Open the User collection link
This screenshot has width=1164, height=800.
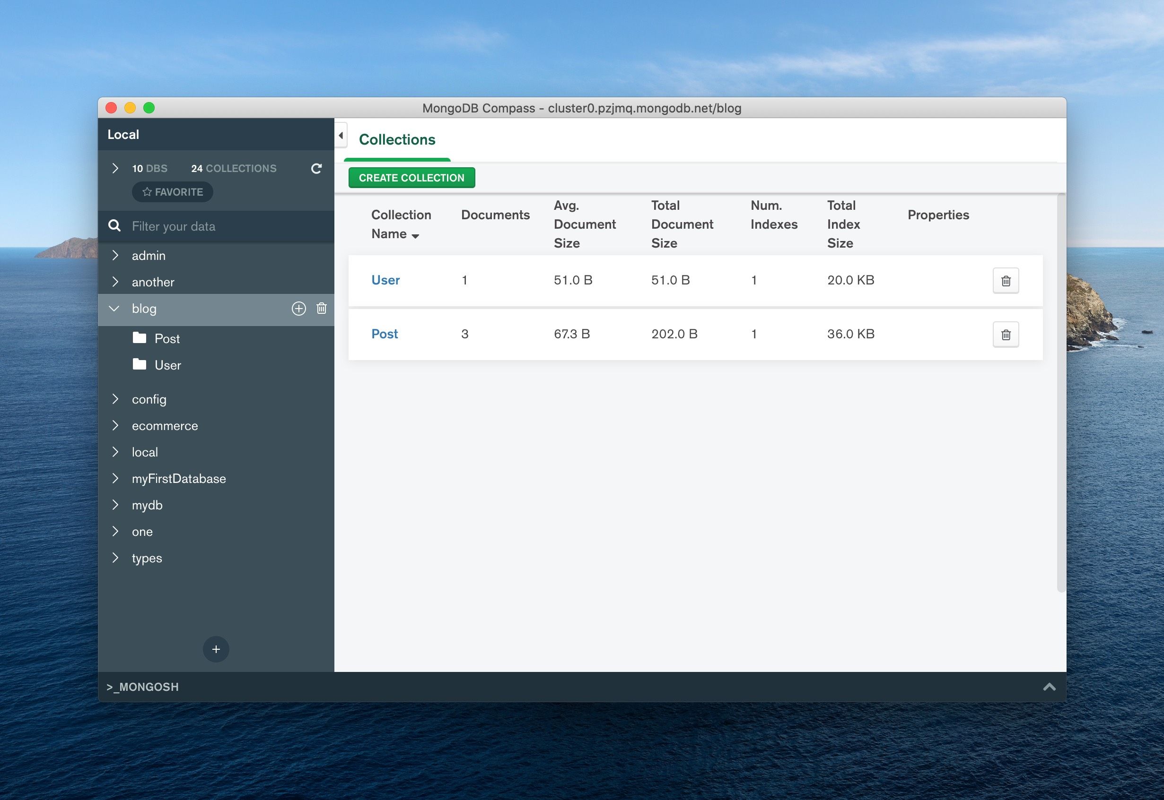(385, 280)
